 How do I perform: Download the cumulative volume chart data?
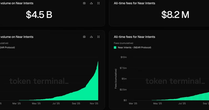click(x=91, y=37)
